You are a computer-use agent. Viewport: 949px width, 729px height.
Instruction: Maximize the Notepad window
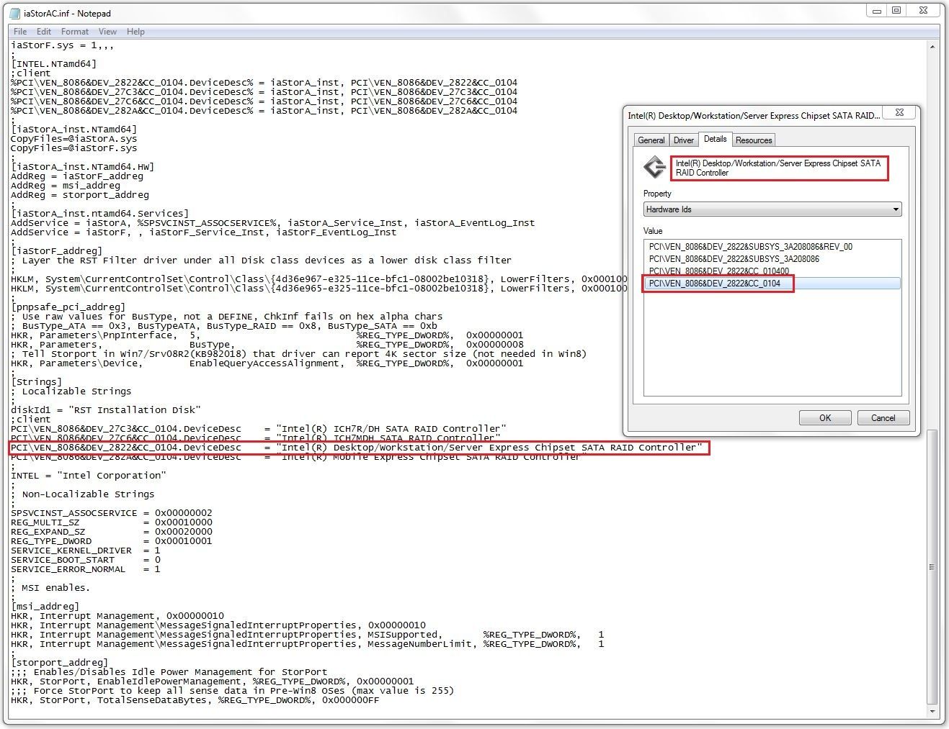coord(896,10)
